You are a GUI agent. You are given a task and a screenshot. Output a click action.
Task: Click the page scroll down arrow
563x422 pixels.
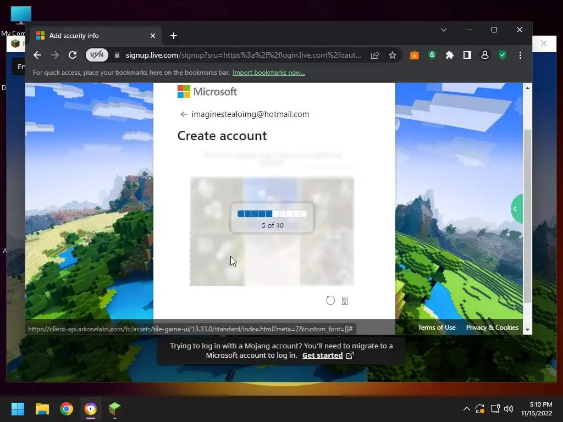pos(527,330)
